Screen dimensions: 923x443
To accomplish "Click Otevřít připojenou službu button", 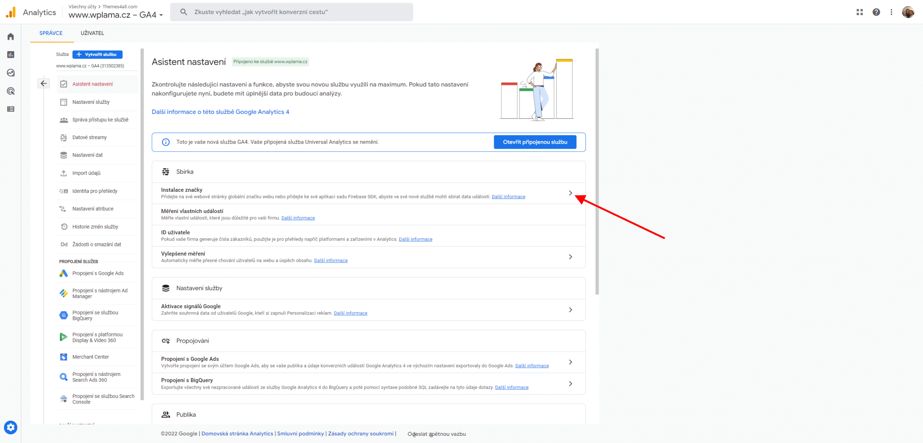I will (x=535, y=142).
